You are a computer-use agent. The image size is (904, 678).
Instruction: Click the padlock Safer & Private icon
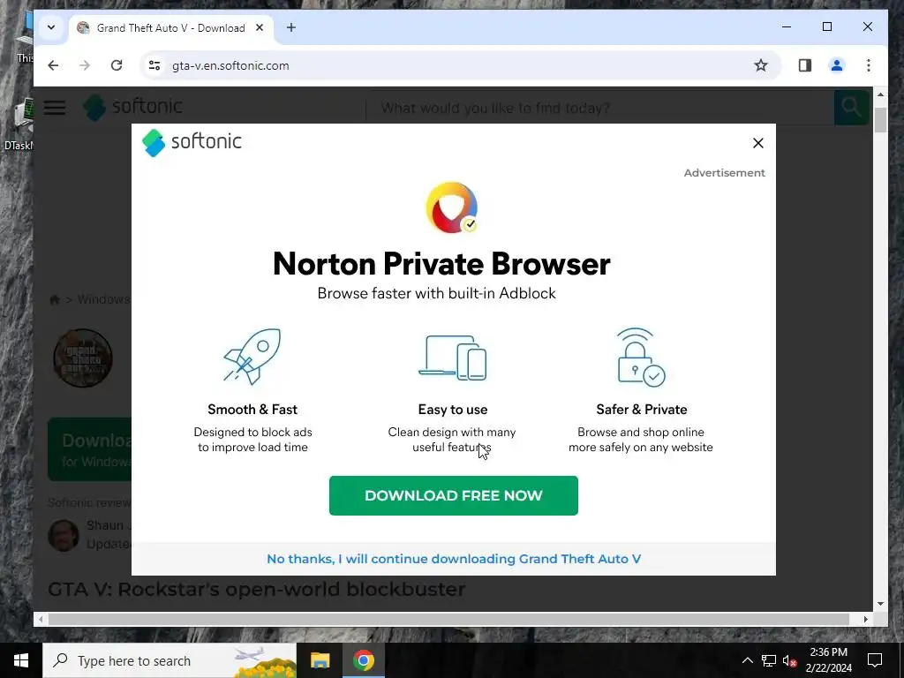(641, 357)
